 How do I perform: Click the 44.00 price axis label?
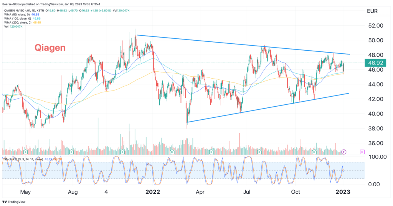[x=375, y=84]
